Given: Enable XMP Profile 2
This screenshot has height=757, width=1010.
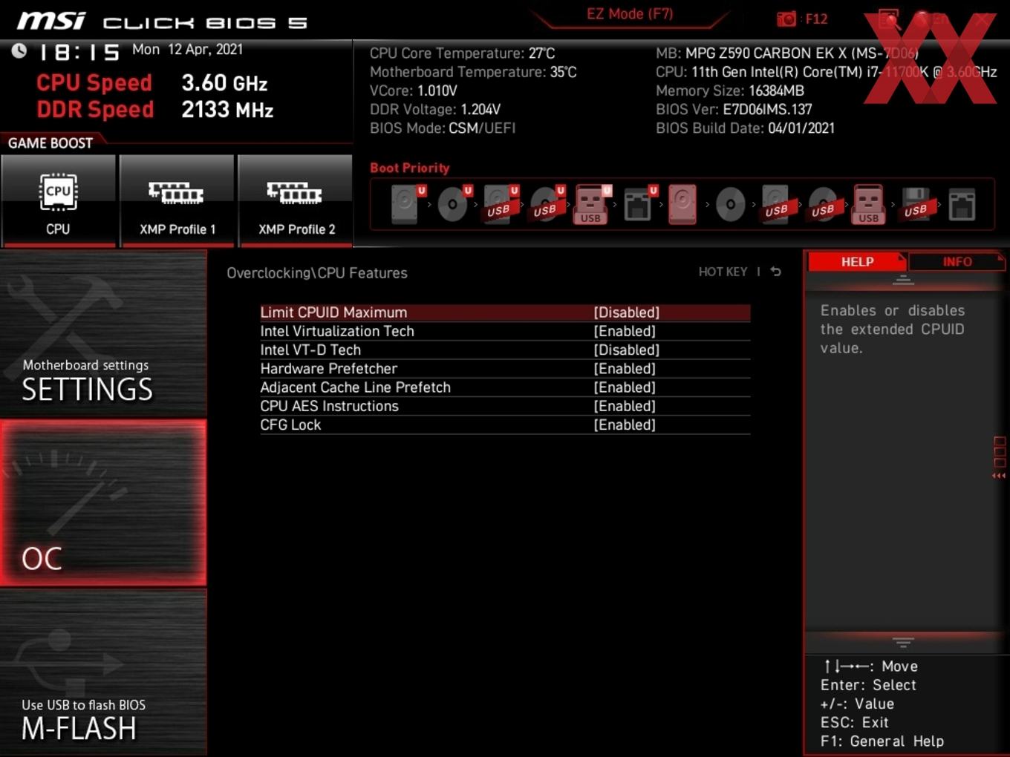Looking at the screenshot, I should point(296,200).
